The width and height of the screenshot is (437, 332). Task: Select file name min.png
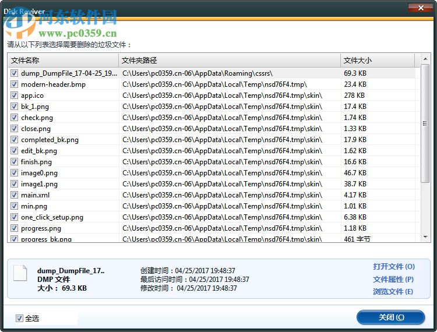coord(34,206)
